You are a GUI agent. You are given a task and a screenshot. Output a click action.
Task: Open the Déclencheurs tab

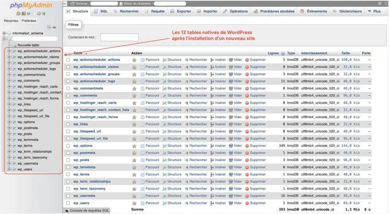[x=347, y=11]
